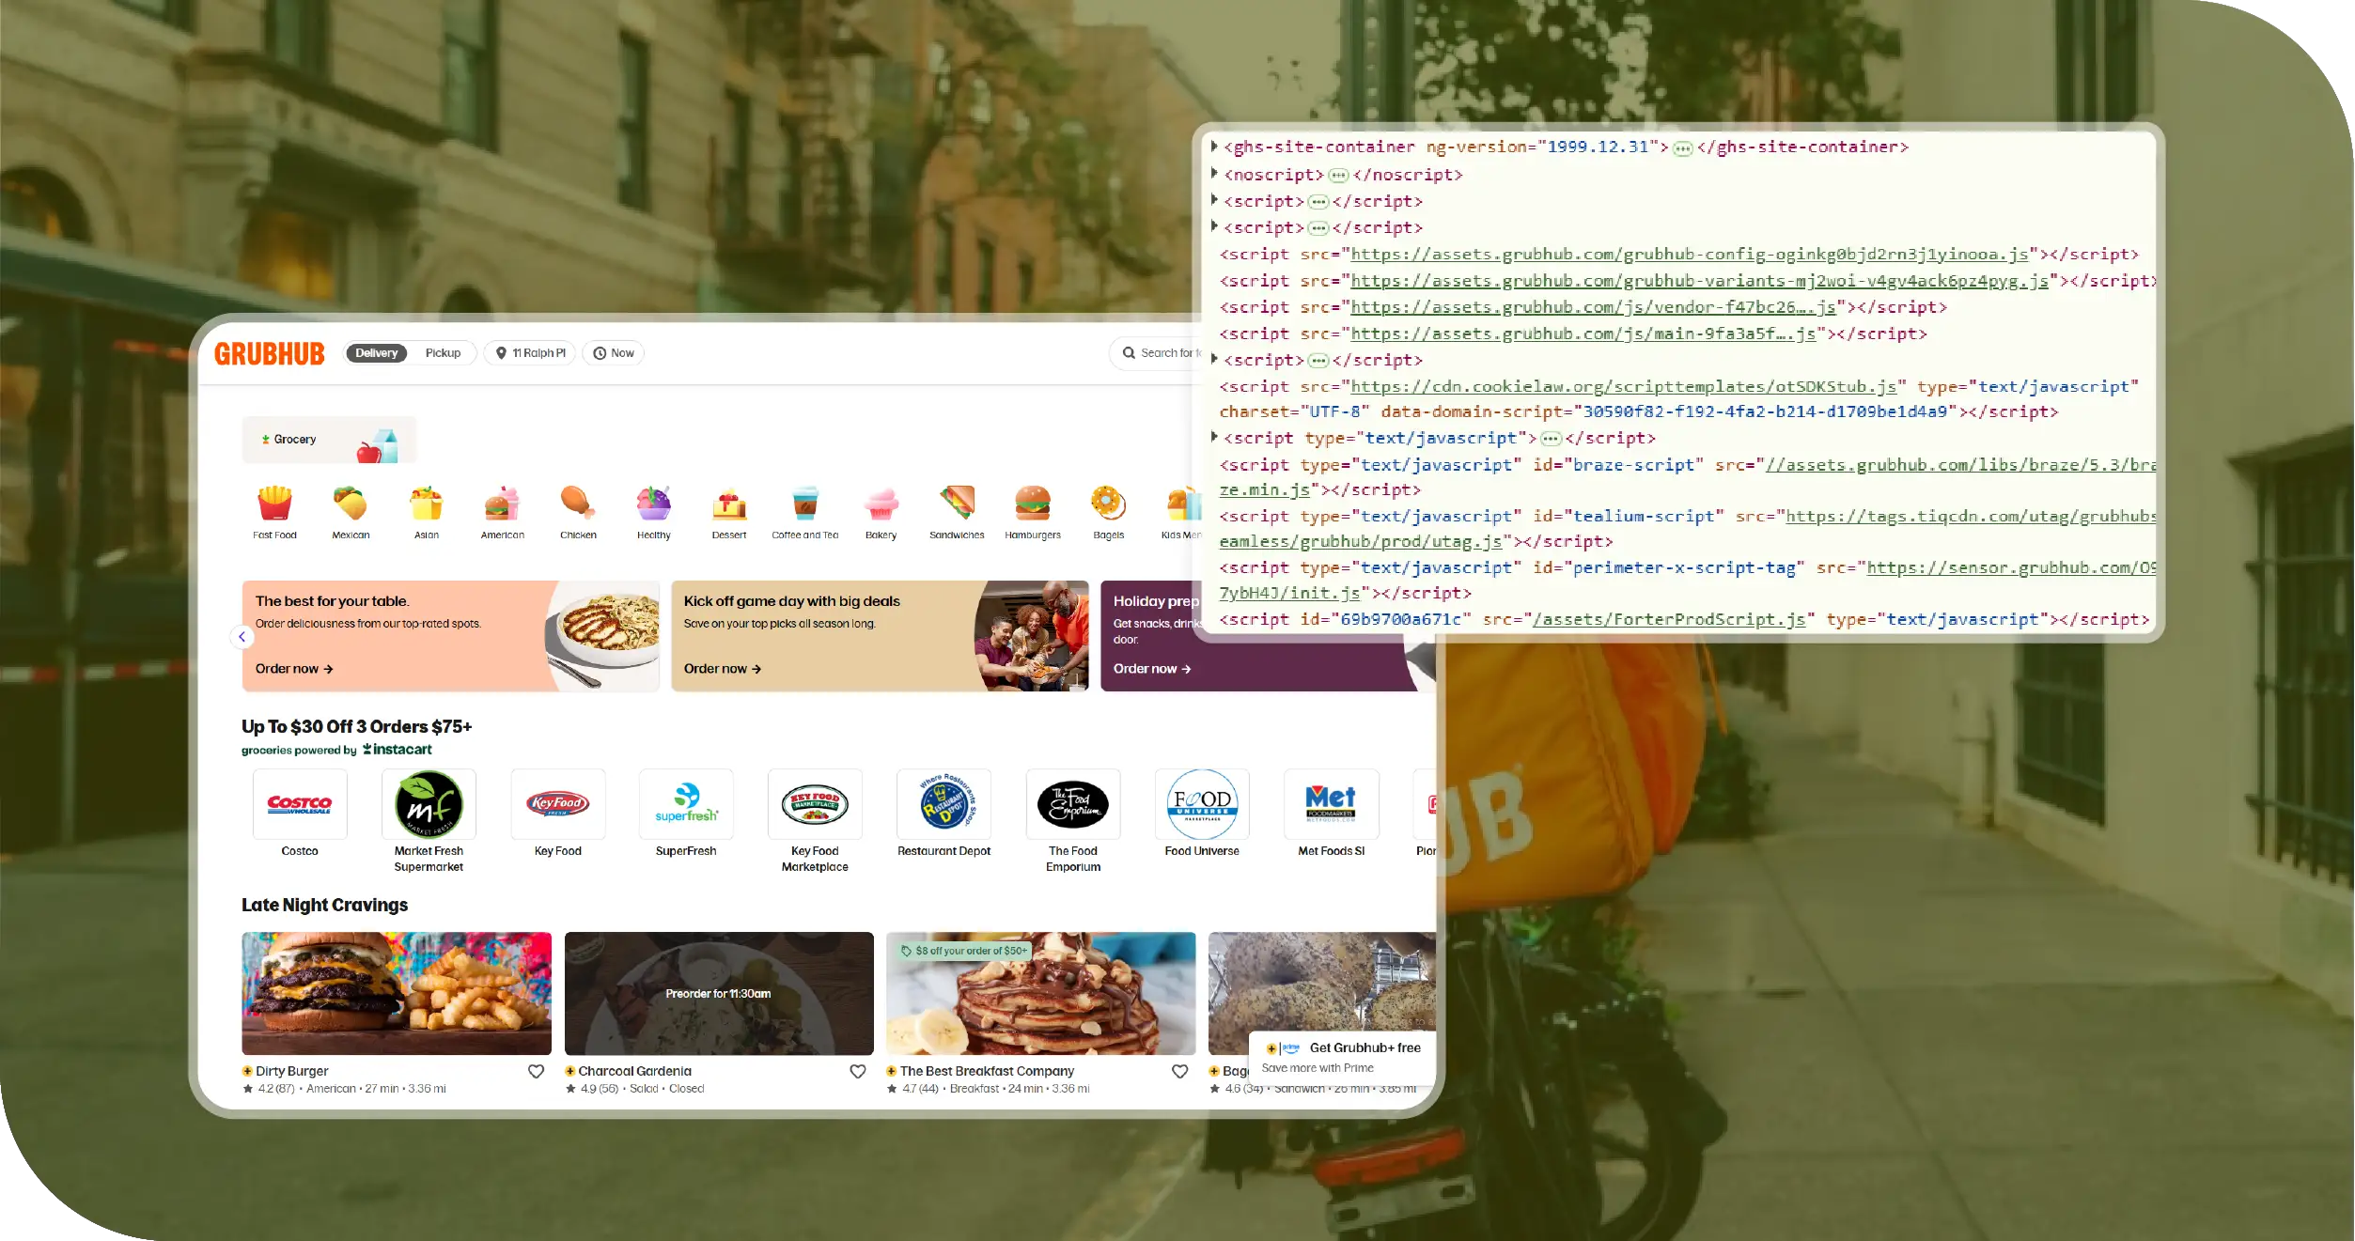Expand the noscript element node
This screenshot has width=2355, height=1241.
pyautogui.click(x=1214, y=174)
